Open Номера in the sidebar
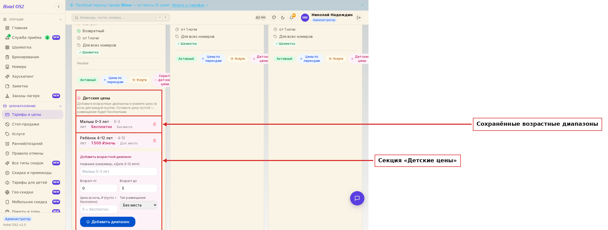This screenshot has width=608, height=230. pyautogui.click(x=32, y=67)
